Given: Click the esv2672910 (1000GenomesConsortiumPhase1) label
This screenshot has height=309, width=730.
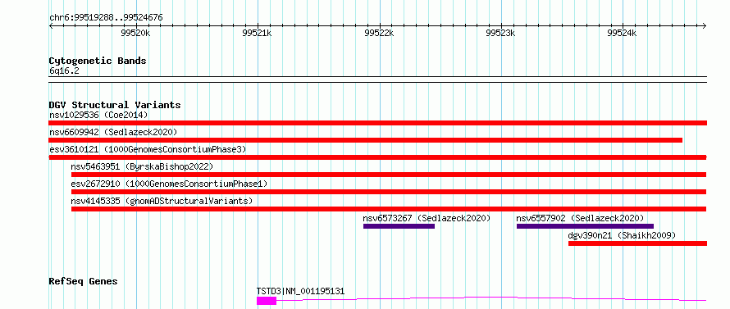Looking at the screenshot, I should 169,184.
